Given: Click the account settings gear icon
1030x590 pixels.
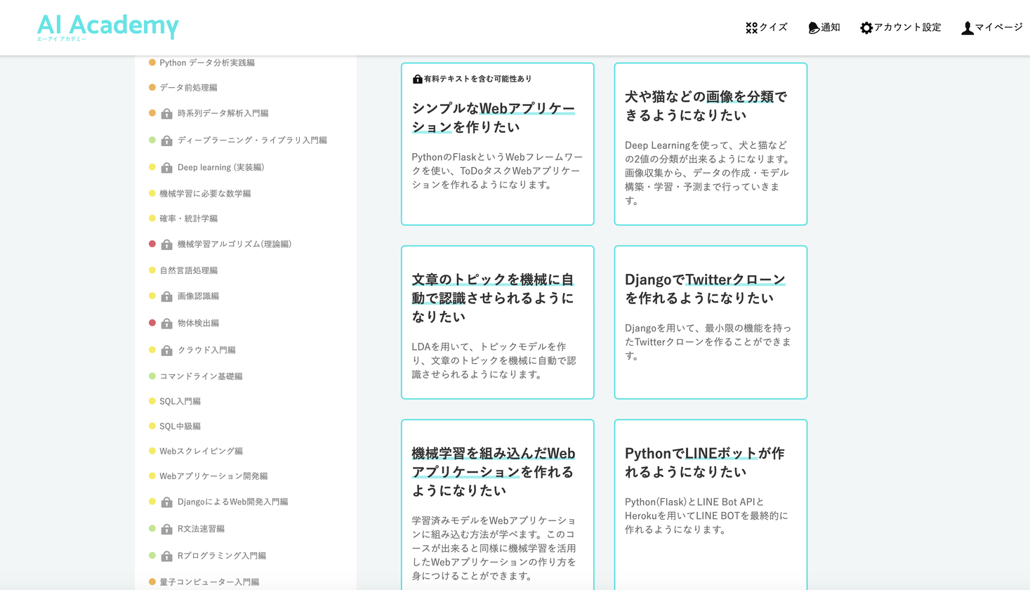Looking at the screenshot, I should coord(866,28).
